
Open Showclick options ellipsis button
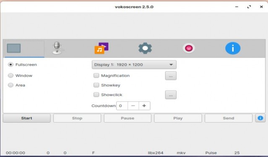click(171, 95)
